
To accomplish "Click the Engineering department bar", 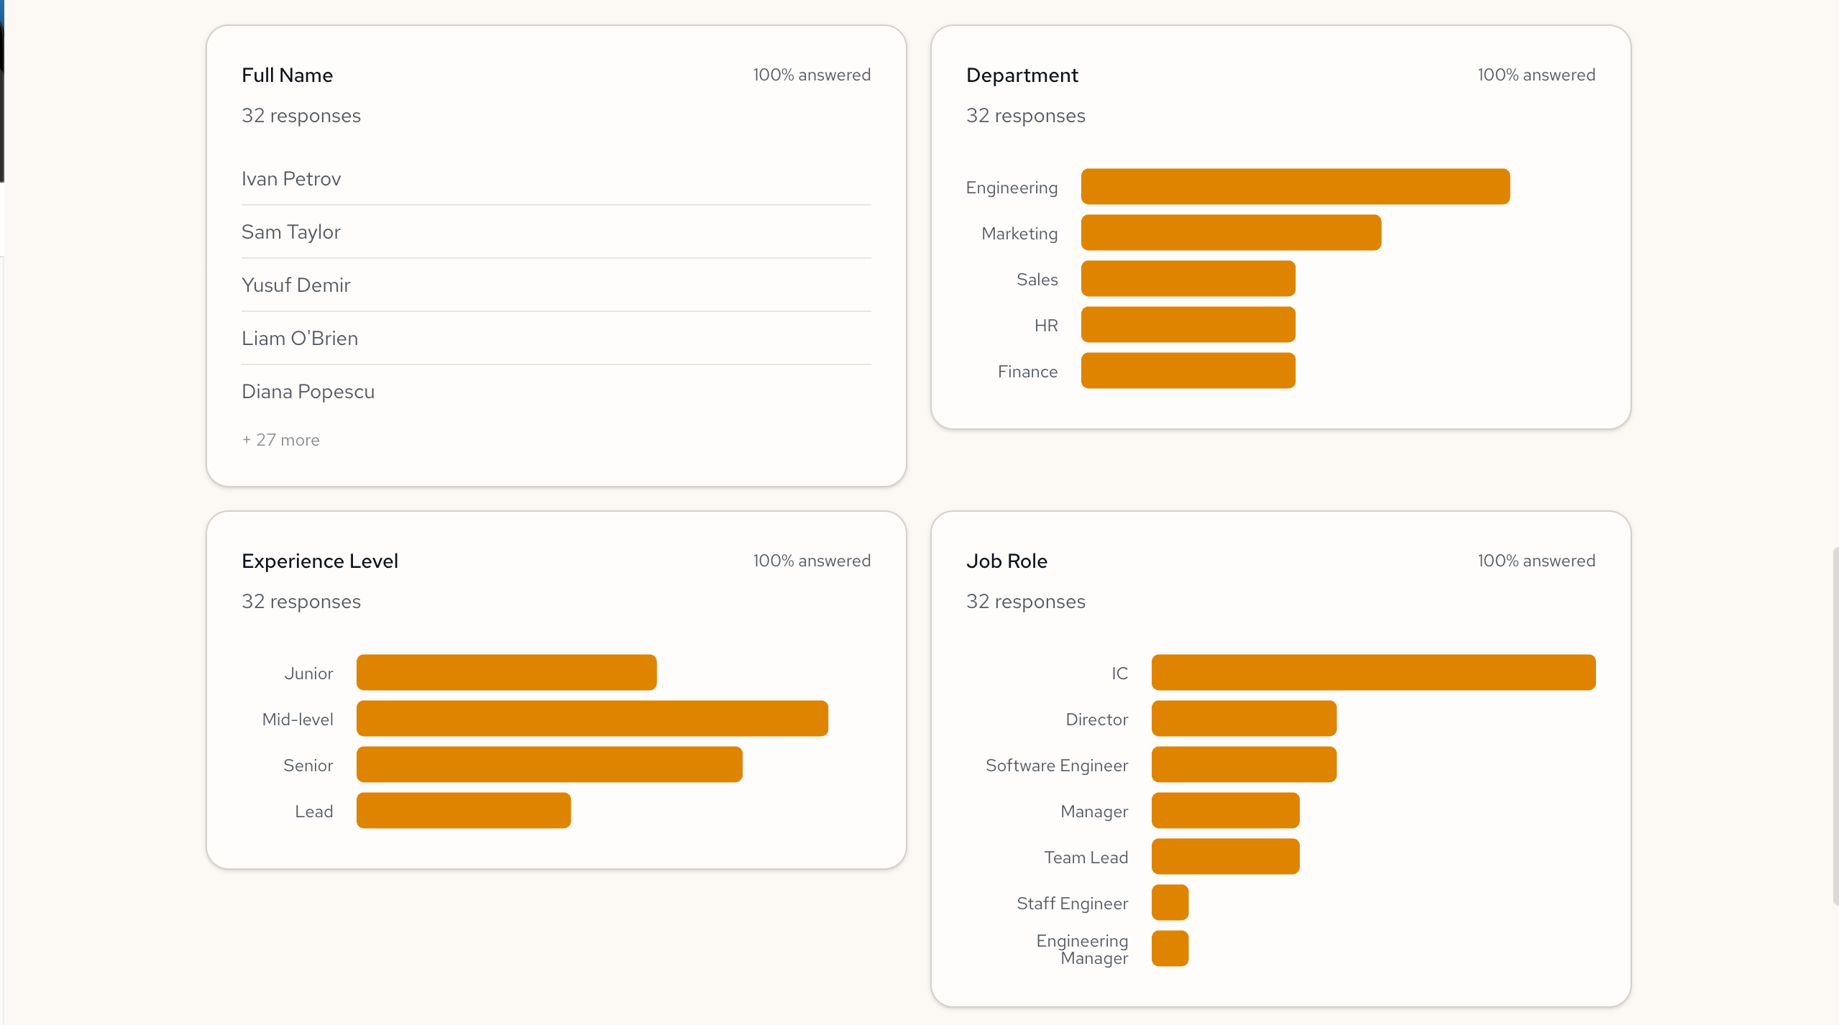I will 1295,187.
